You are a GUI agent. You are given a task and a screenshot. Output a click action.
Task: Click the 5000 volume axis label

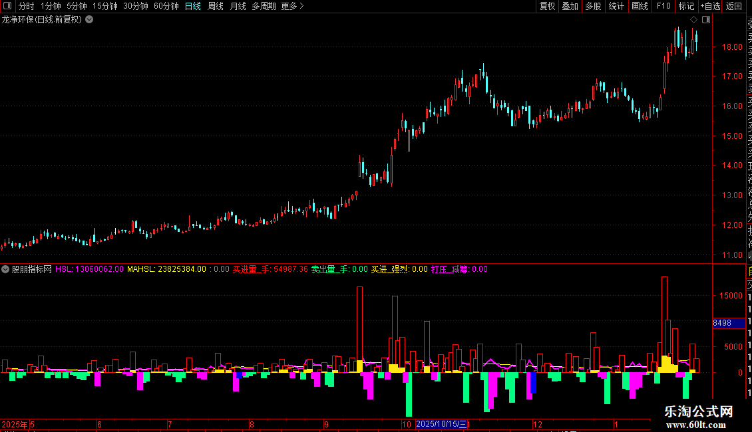click(x=733, y=347)
